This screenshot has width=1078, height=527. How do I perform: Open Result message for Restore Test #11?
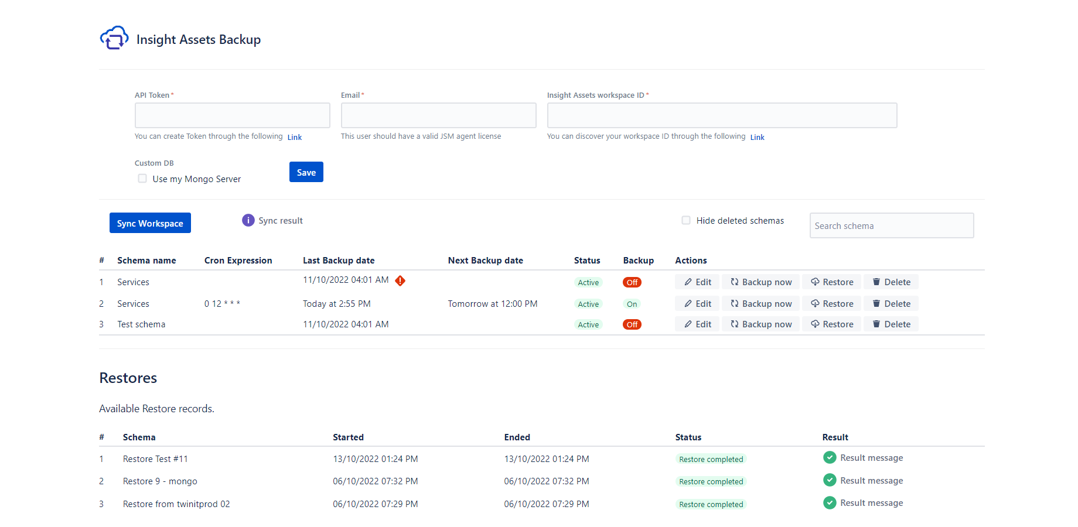pos(872,458)
